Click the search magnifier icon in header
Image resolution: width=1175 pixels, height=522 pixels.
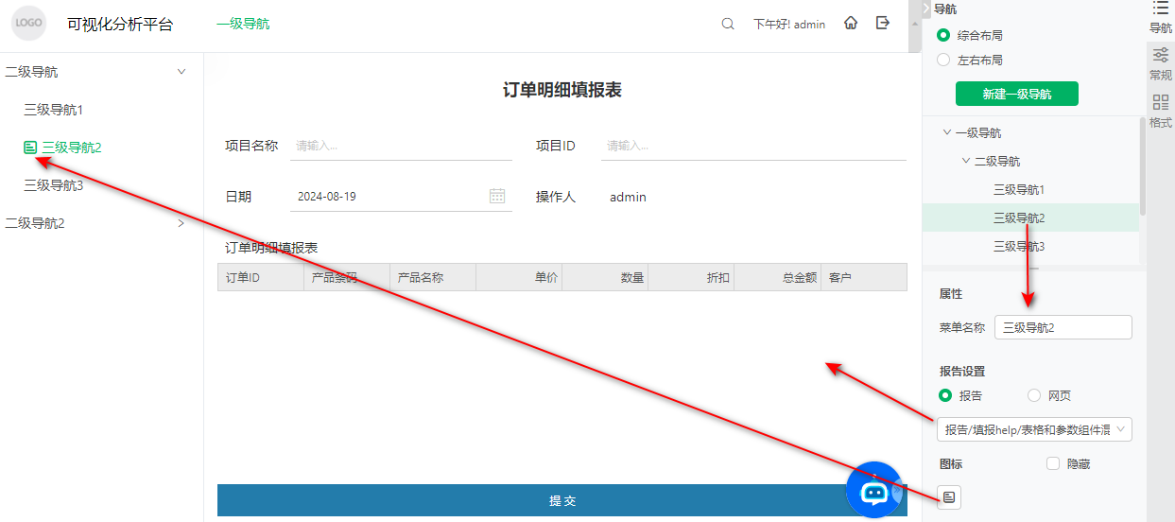coord(728,25)
